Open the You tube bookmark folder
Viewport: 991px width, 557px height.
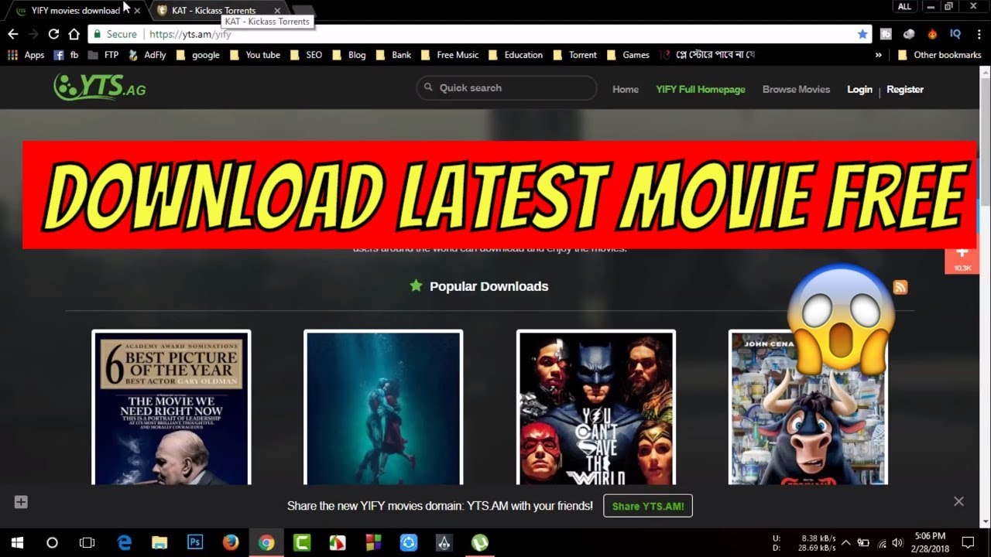coord(255,55)
